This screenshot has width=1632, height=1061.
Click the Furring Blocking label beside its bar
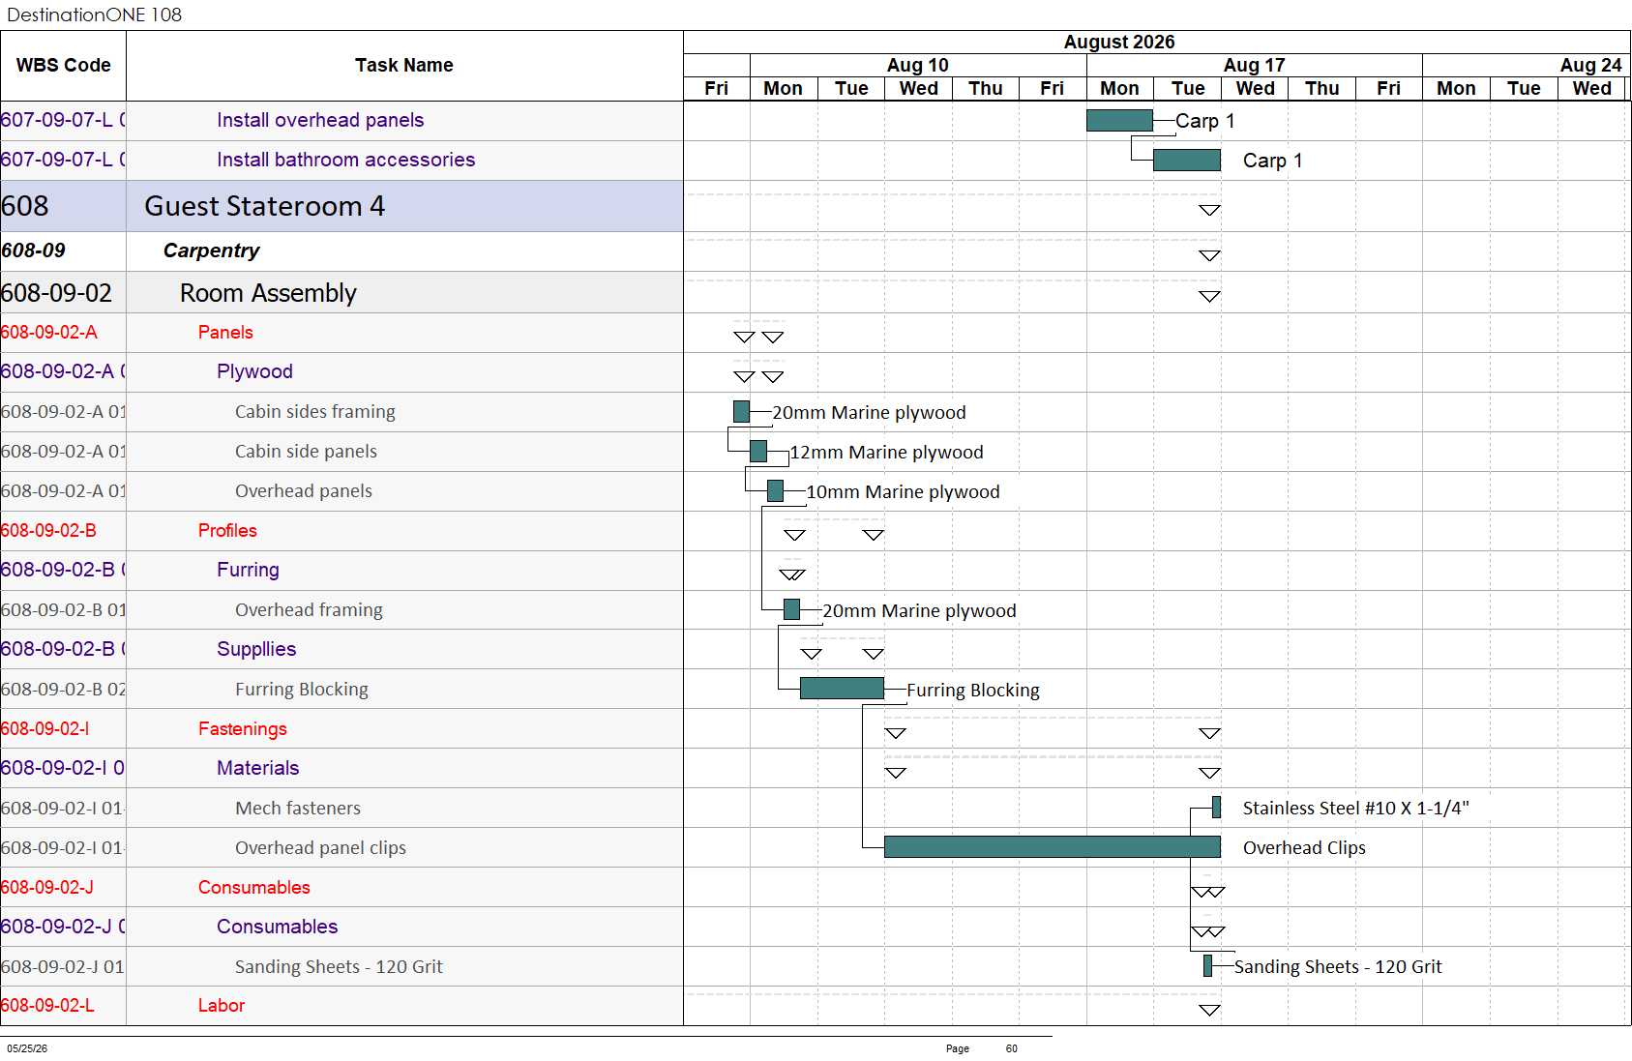(x=973, y=691)
